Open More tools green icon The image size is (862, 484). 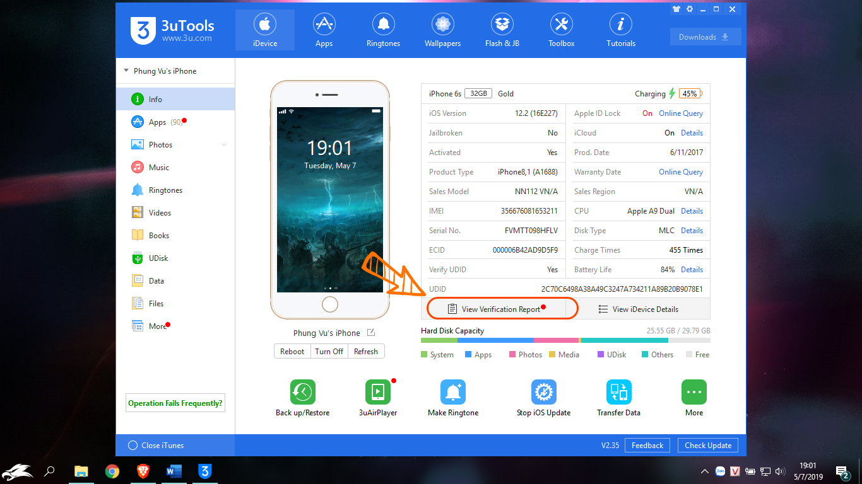[694, 392]
